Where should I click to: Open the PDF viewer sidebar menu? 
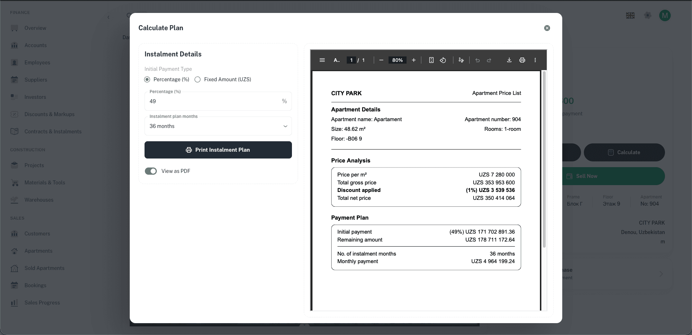point(322,60)
